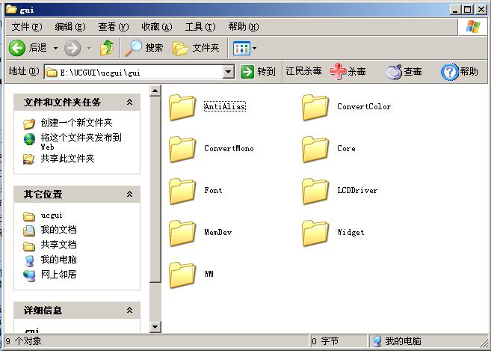
Task: Open the 帮助(H) menu
Action: 244,27
